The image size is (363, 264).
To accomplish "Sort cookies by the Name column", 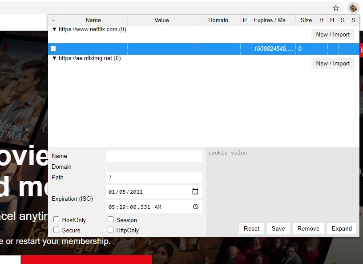I will pos(93,20).
